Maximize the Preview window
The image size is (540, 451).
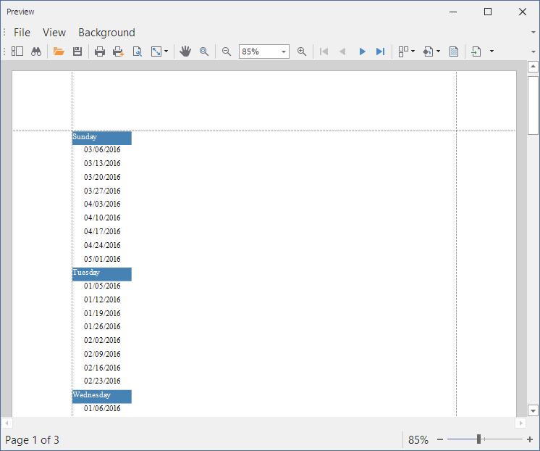(488, 12)
